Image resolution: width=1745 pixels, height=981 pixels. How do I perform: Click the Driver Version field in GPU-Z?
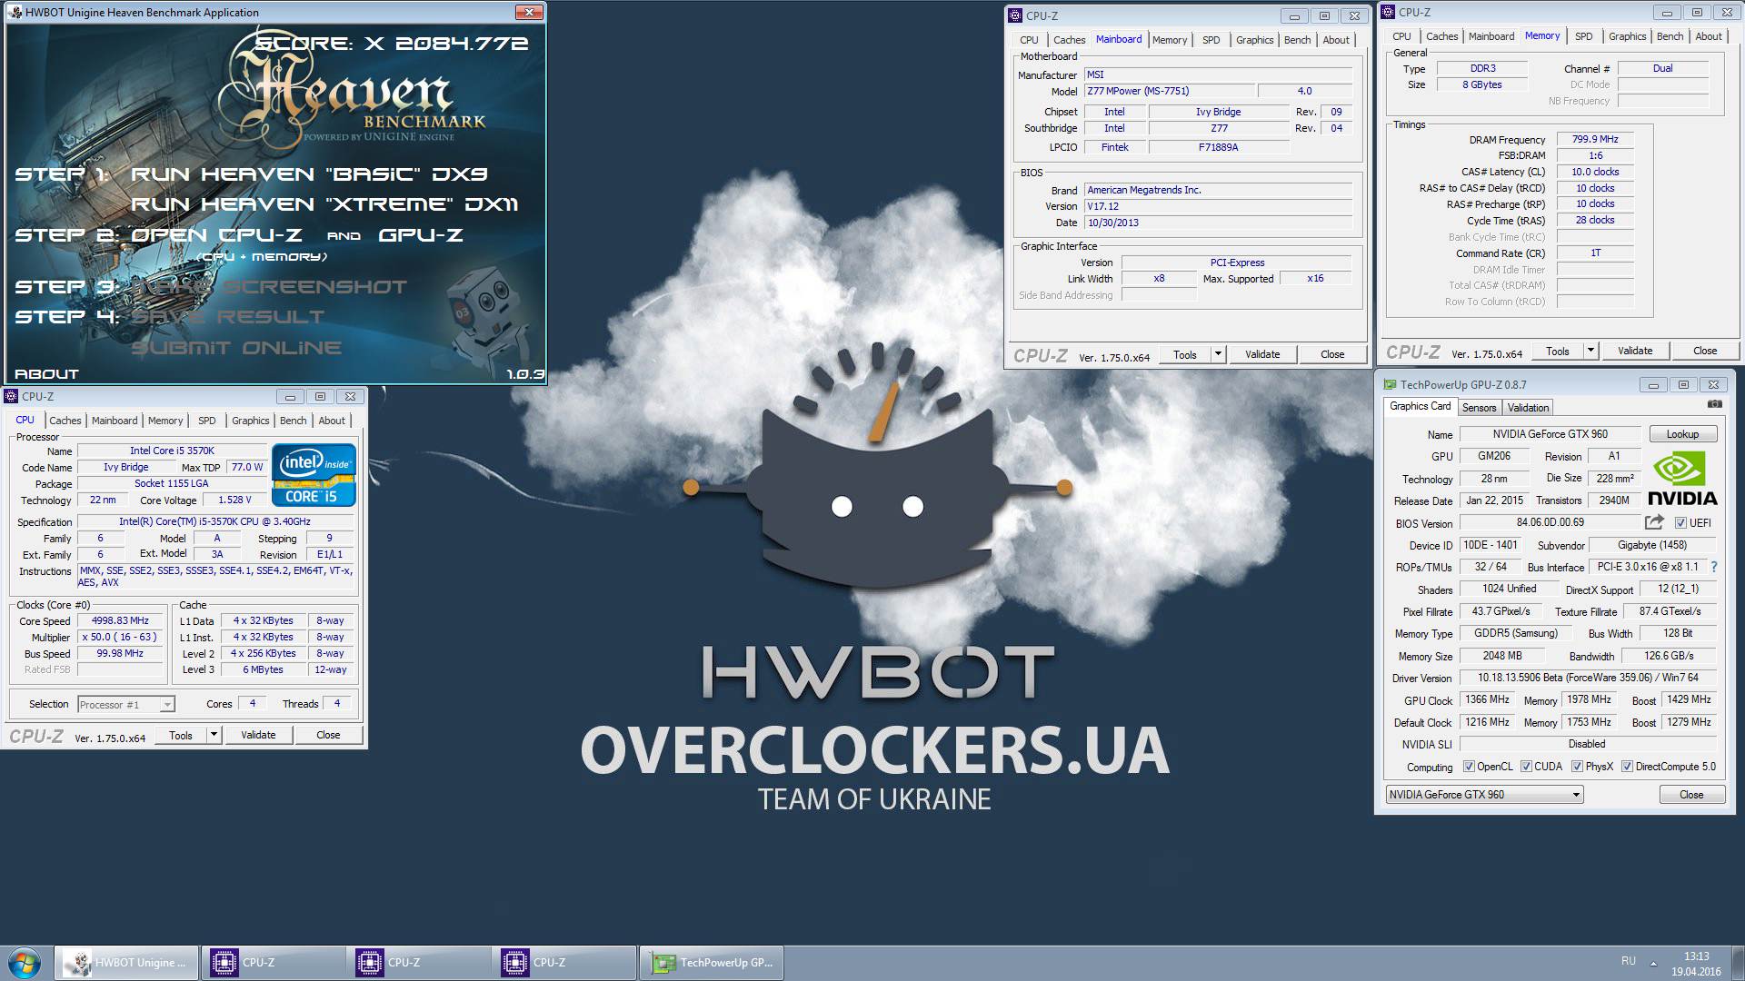point(1588,678)
